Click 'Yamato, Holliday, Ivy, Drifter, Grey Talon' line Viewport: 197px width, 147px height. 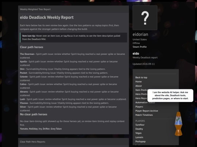[x=41, y=129]
